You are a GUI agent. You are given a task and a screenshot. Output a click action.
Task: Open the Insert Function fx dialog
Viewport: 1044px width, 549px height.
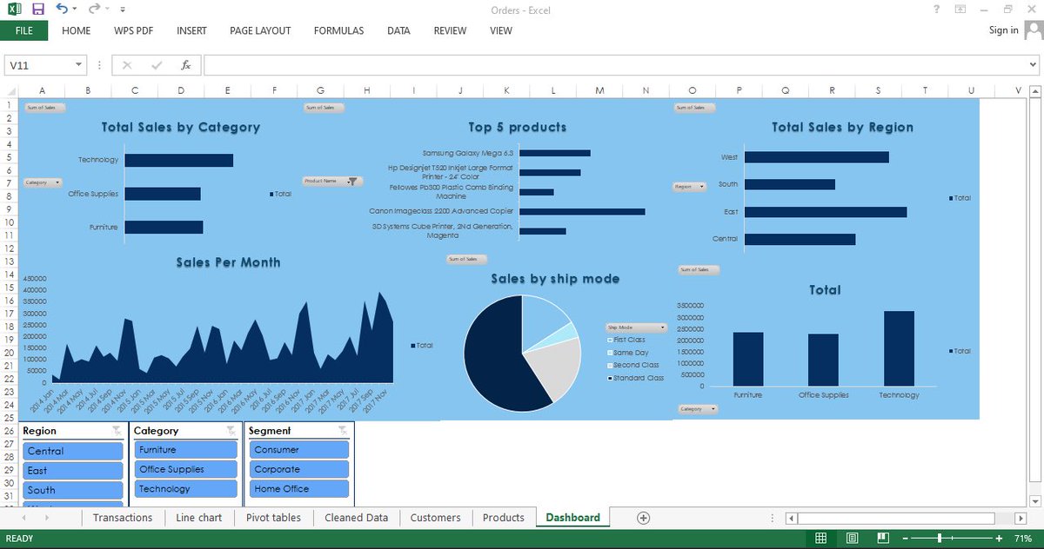[x=185, y=65]
